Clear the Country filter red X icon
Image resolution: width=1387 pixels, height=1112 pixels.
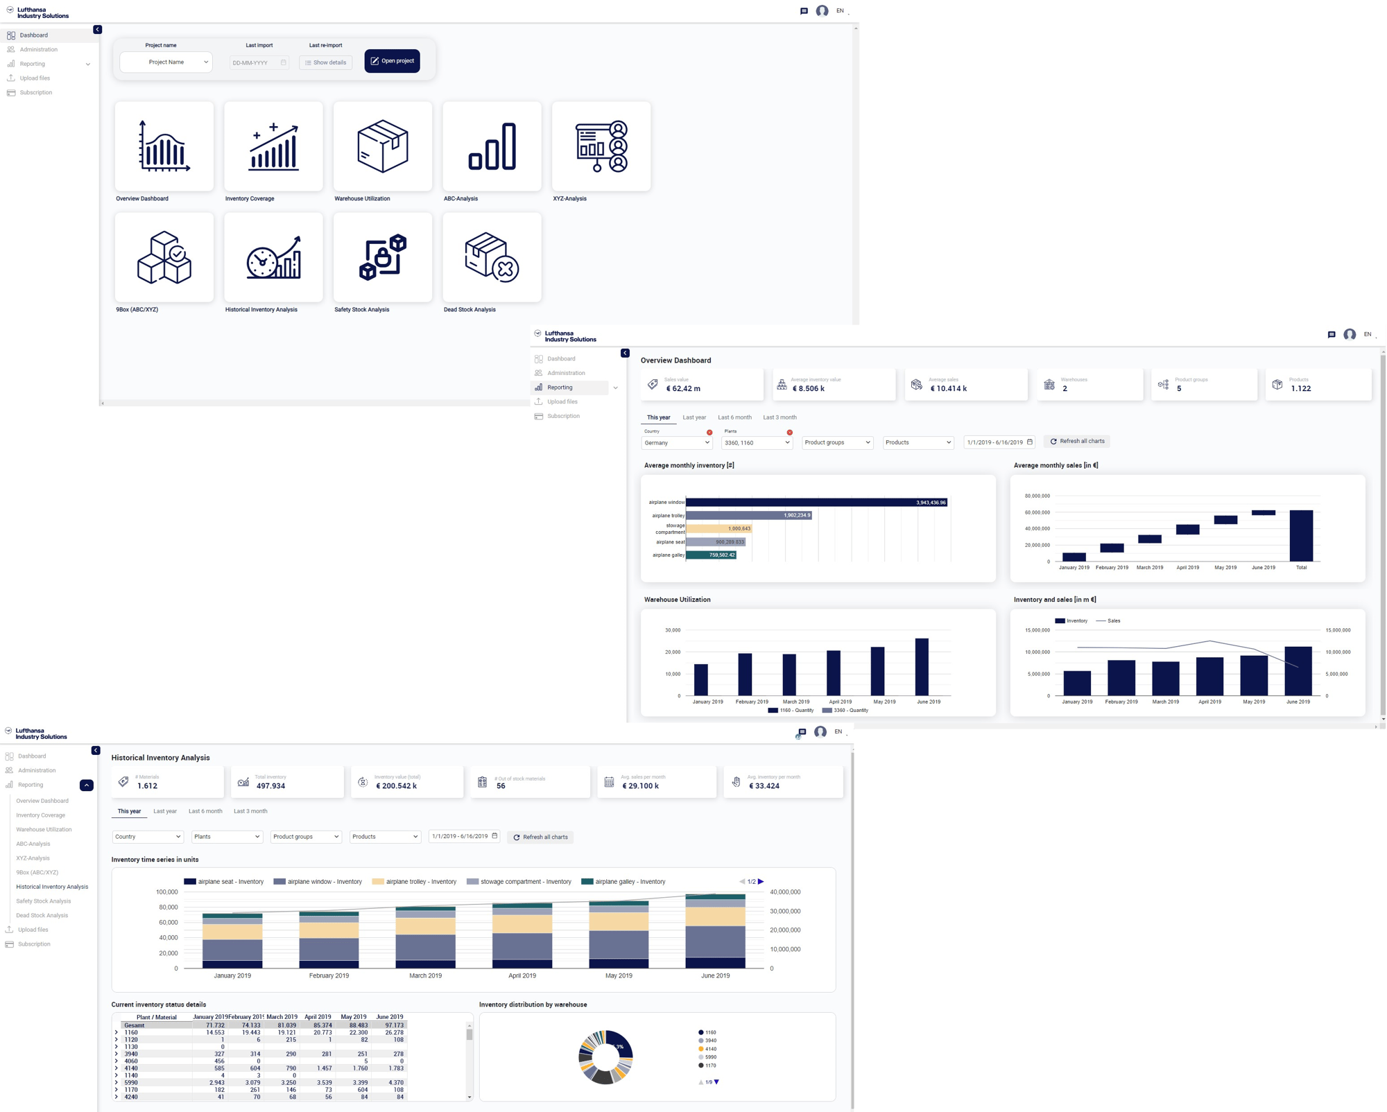[x=709, y=433]
